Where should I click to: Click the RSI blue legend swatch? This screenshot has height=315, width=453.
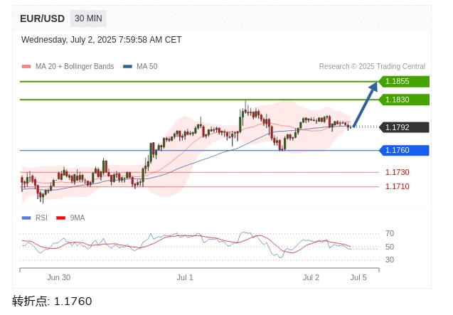pyautogui.click(x=26, y=218)
